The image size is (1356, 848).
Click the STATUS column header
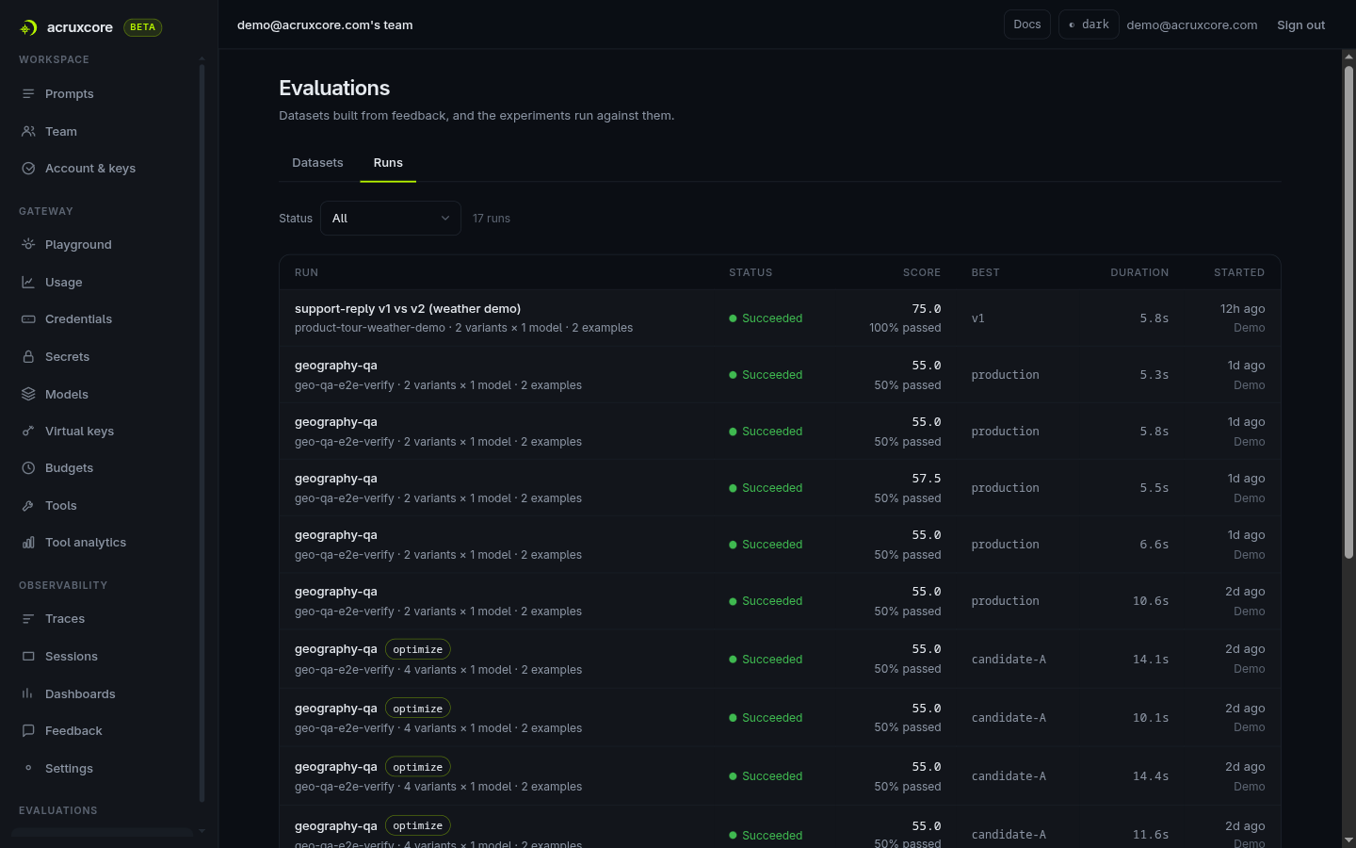(x=751, y=272)
